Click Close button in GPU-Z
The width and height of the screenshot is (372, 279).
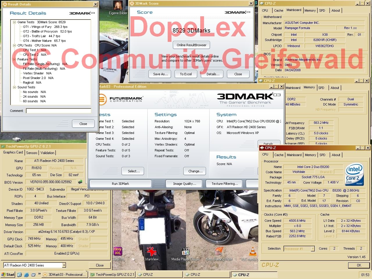click(100, 265)
